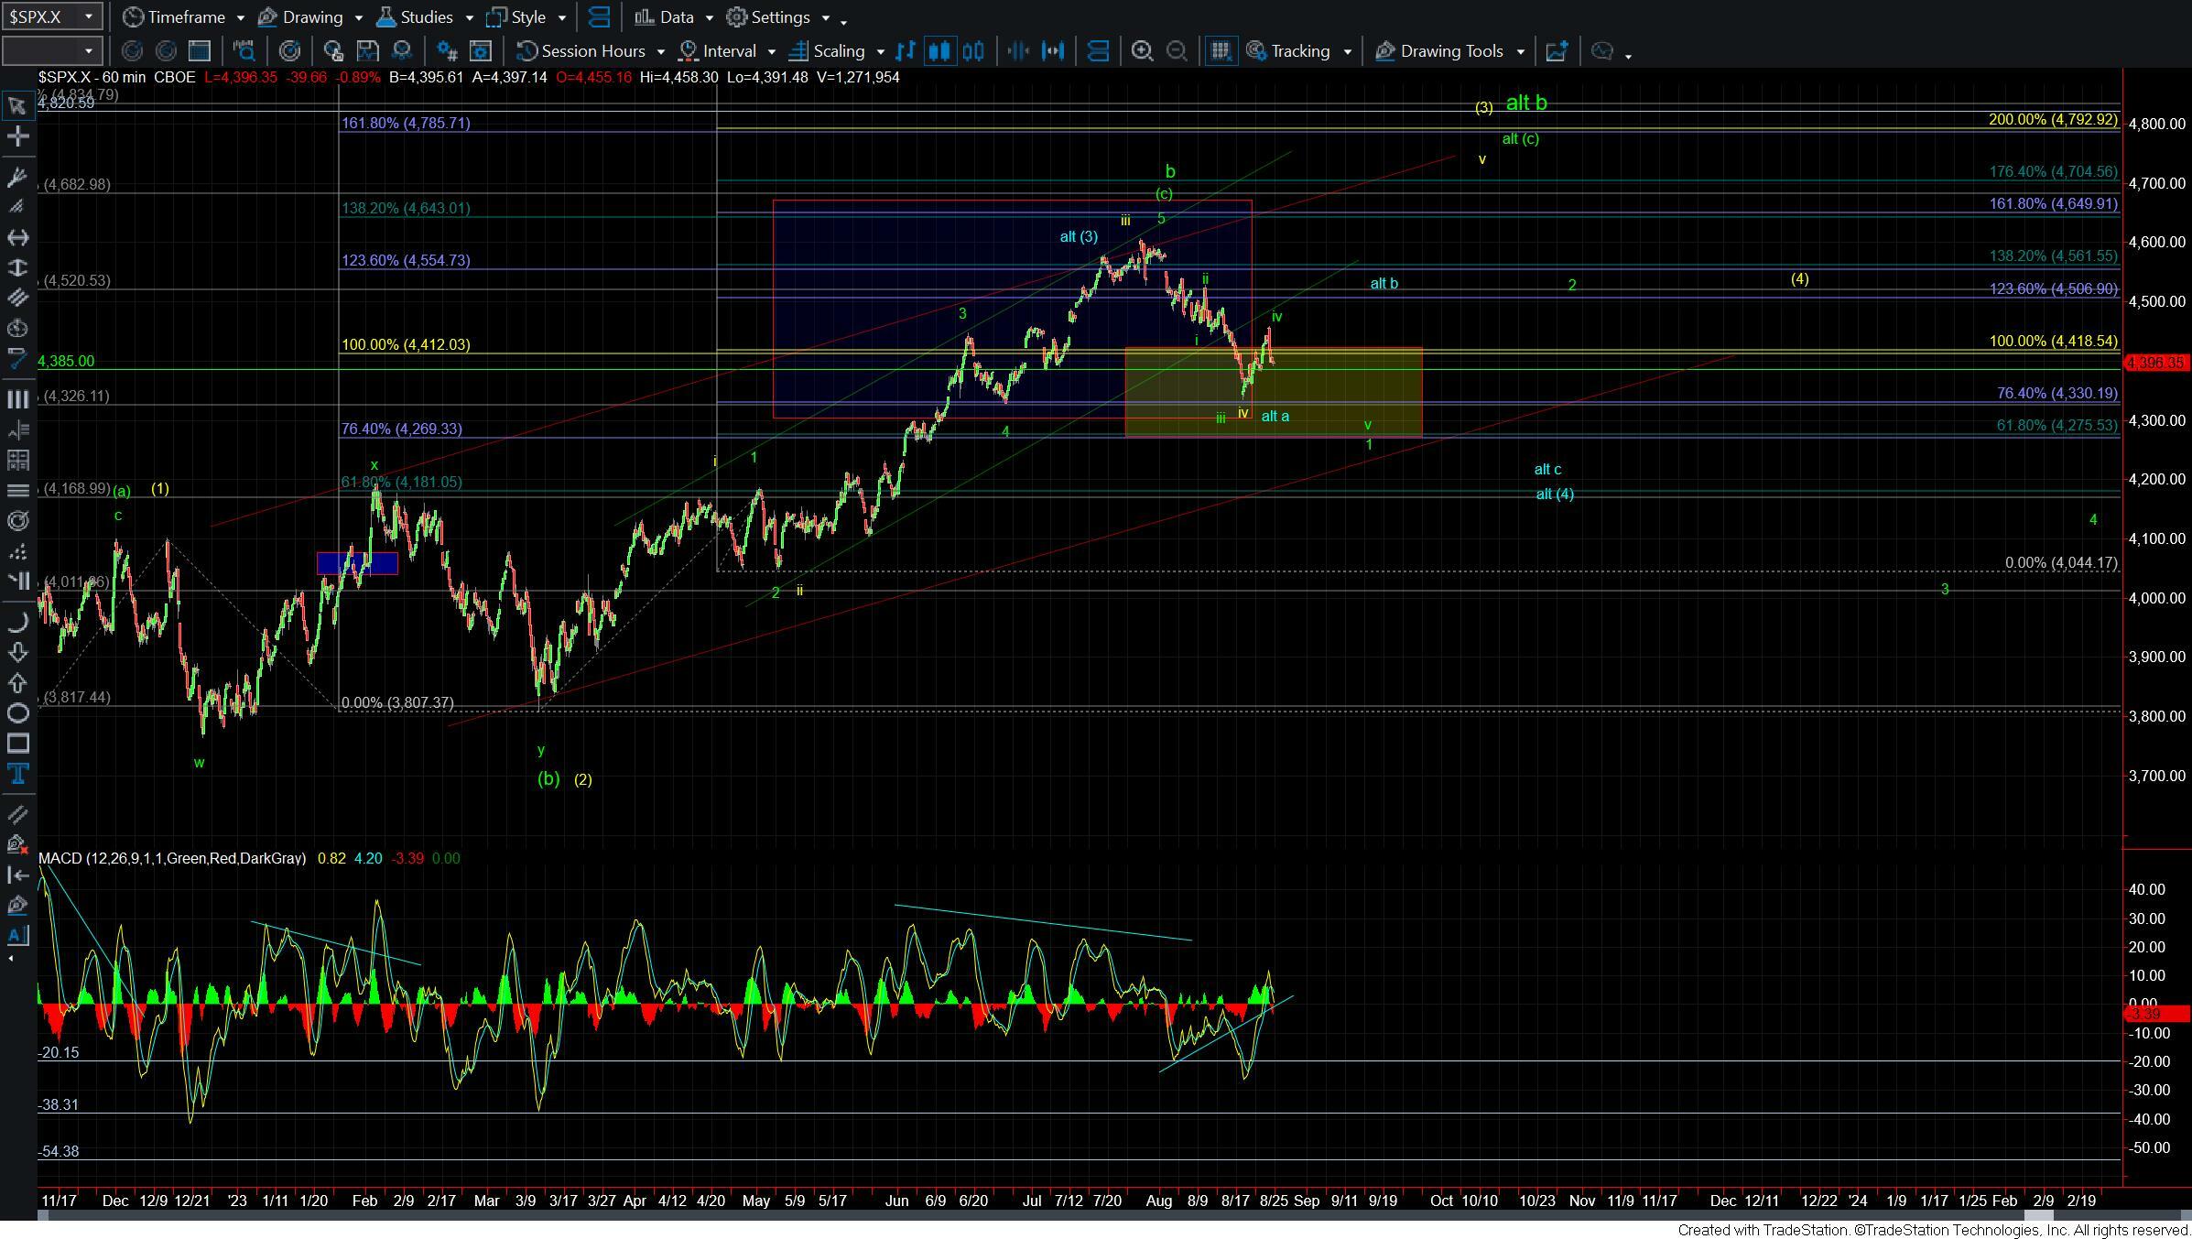Click the zoom in magnifier icon
Screen dimensions: 2192x1239
pos(1142,51)
